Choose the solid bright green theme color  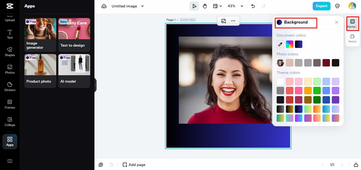click(x=317, y=91)
